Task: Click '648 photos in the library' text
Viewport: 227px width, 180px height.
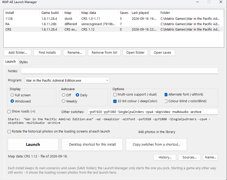Action: point(157,132)
